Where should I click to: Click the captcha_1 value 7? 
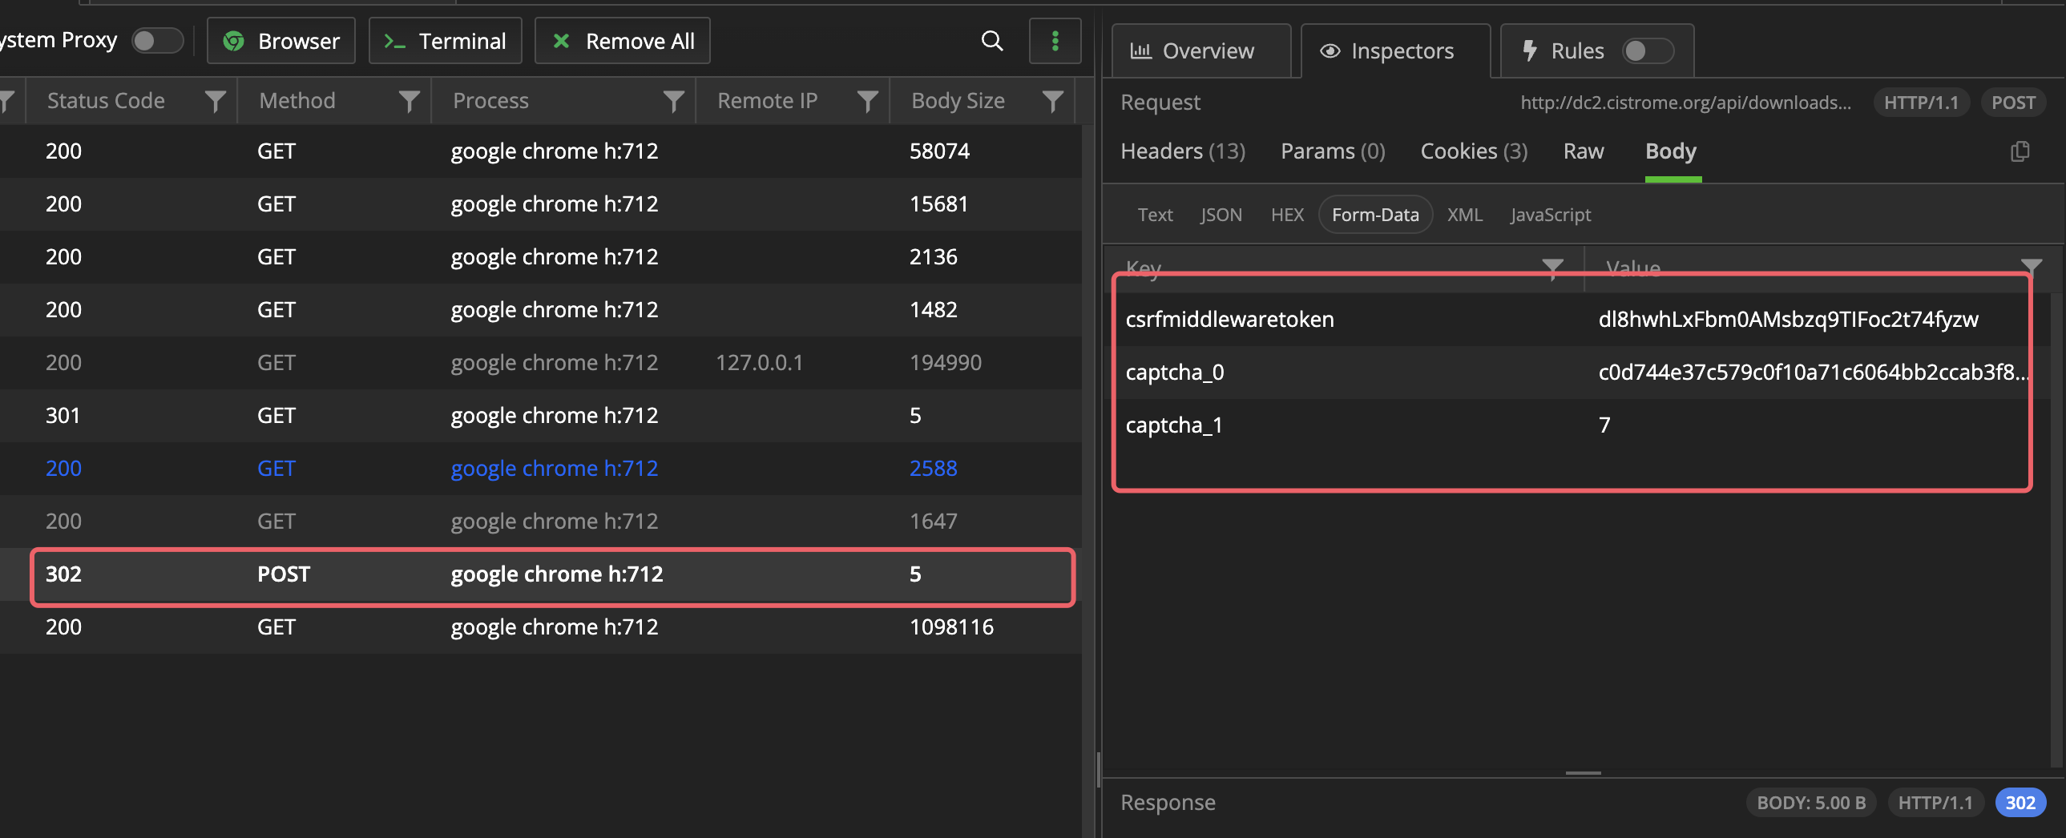pos(1604,425)
